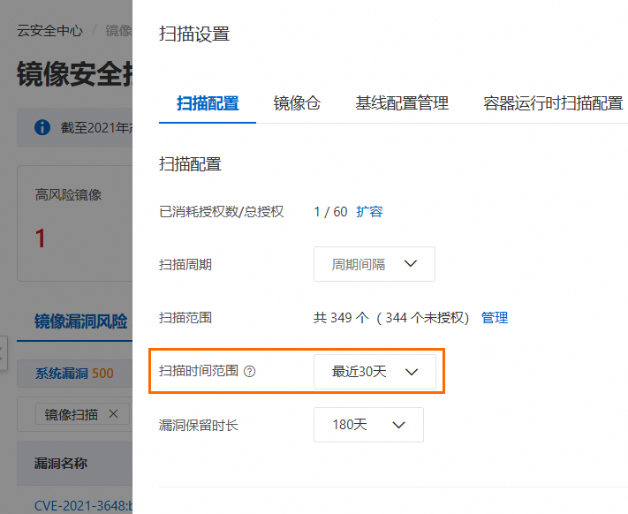Click the help icon next to 扫描时间范围
Image resolution: width=628 pixels, height=514 pixels.
pyautogui.click(x=249, y=372)
